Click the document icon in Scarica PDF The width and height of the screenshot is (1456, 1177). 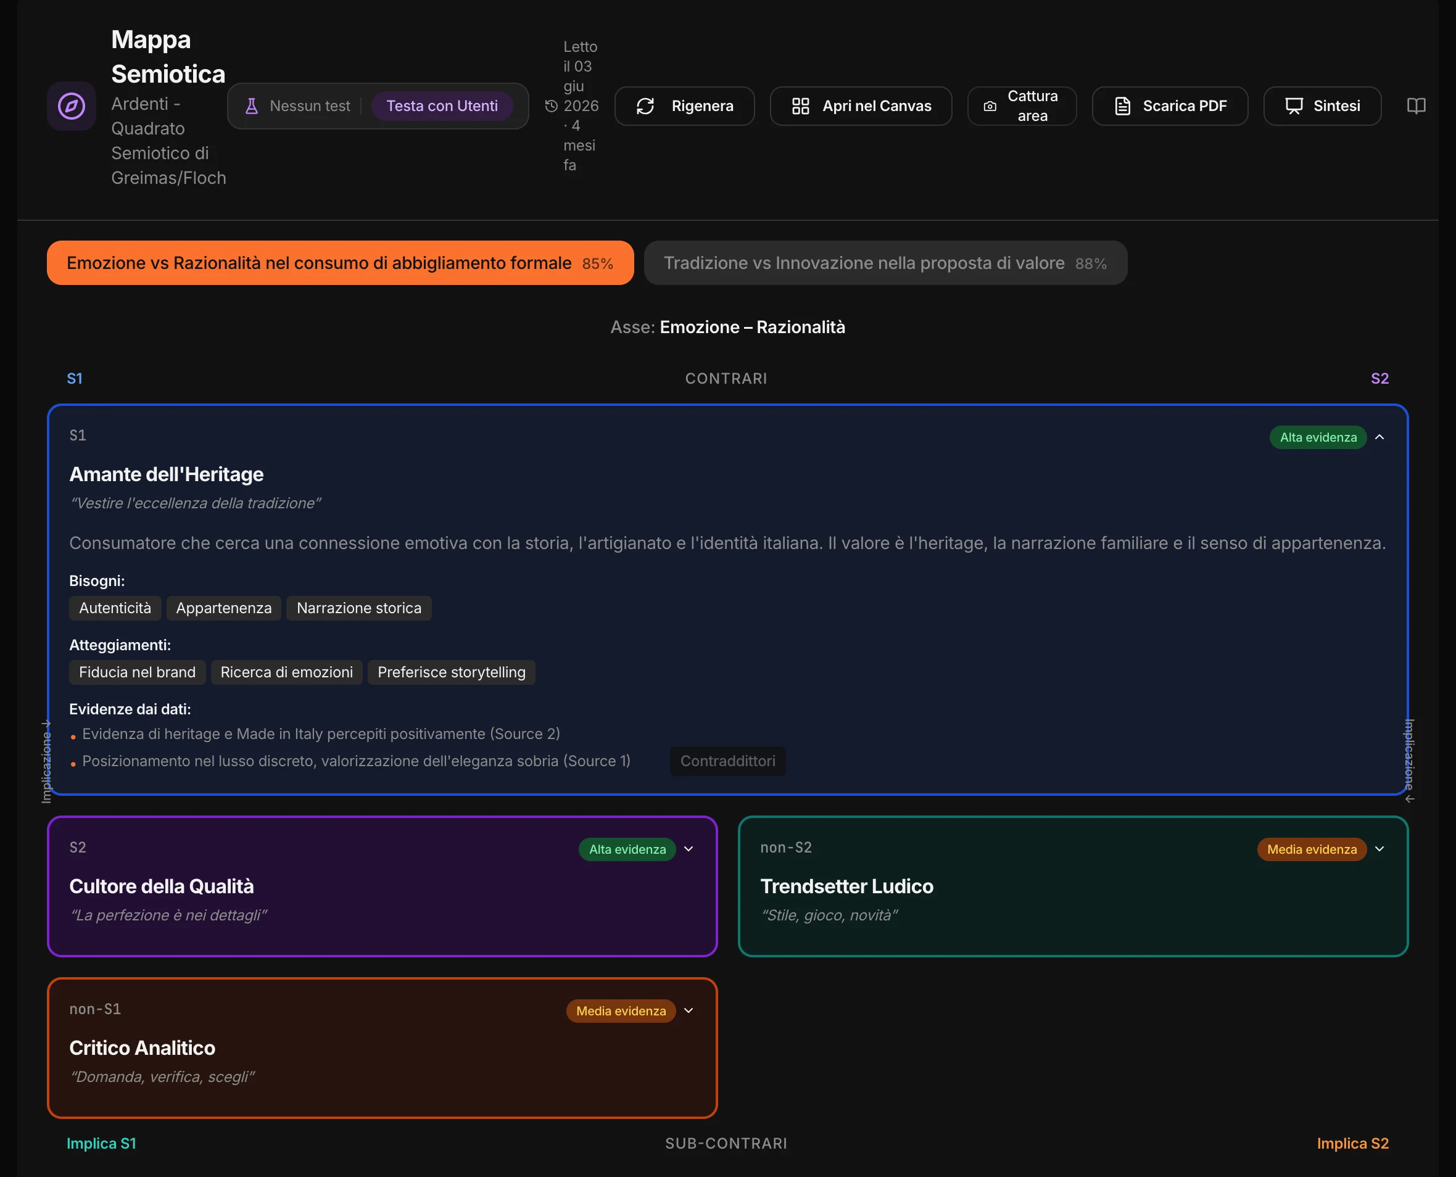(1123, 105)
